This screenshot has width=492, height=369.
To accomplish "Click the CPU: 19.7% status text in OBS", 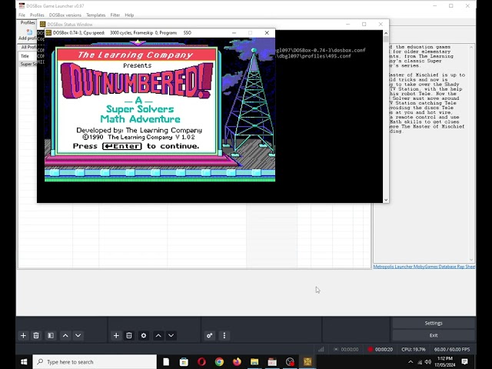I will pos(414,349).
